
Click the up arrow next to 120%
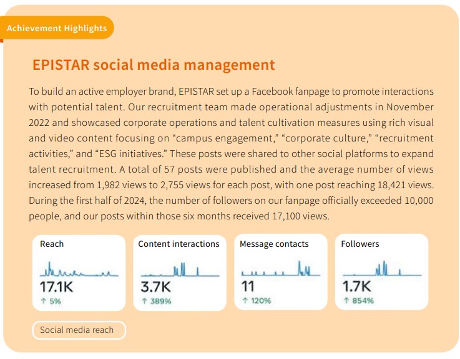(245, 301)
